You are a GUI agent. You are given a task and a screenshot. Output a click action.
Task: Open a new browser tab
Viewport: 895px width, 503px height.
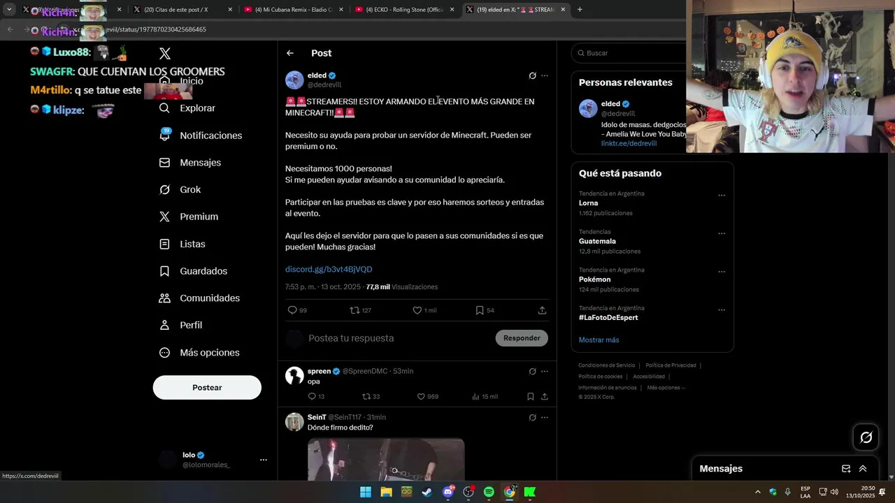(x=580, y=10)
